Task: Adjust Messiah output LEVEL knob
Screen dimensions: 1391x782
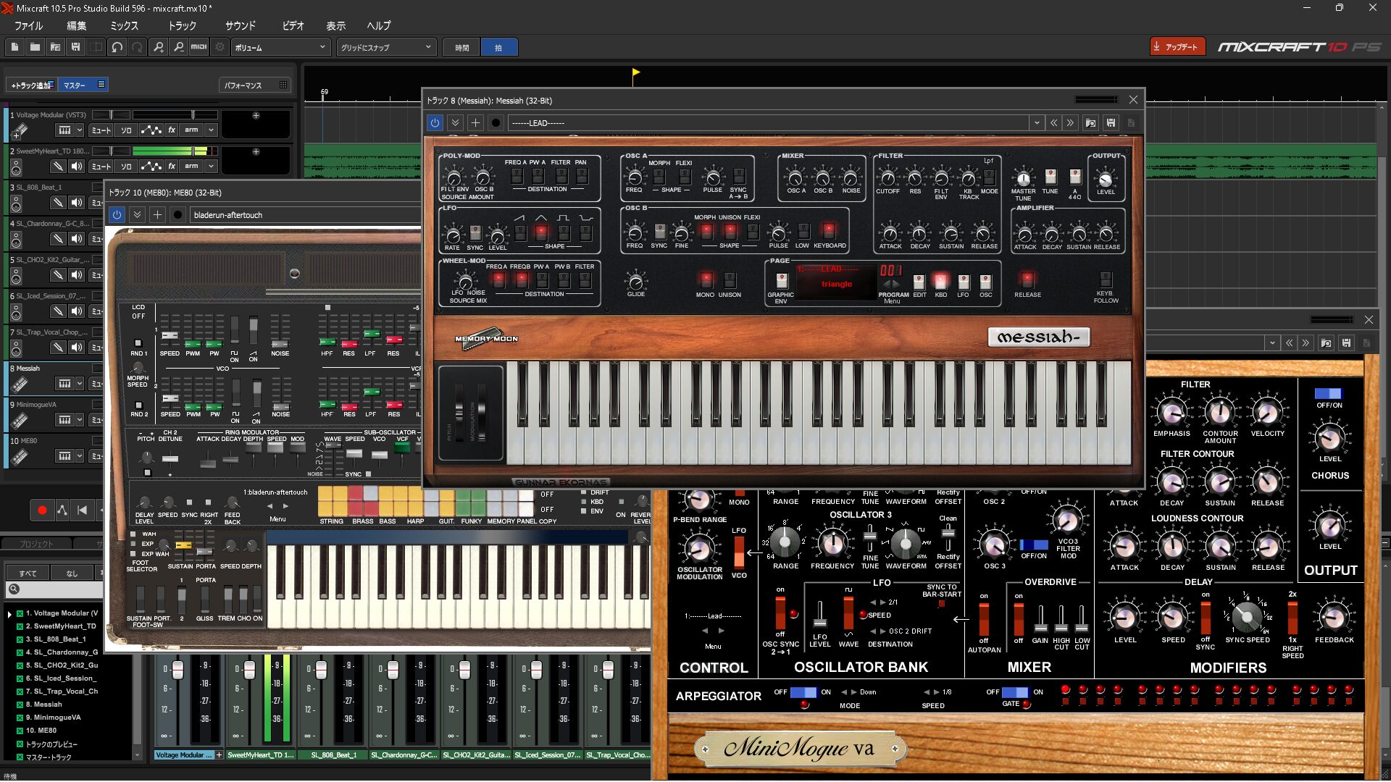Action: [x=1105, y=179]
